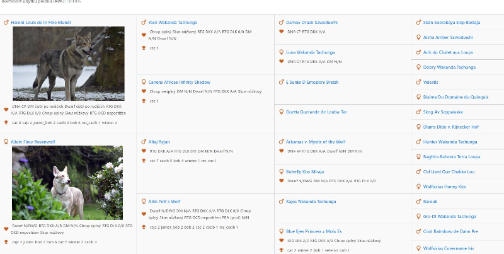
Task: Open Harold Louis de In Fine Mundi link
Action: [41, 23]
